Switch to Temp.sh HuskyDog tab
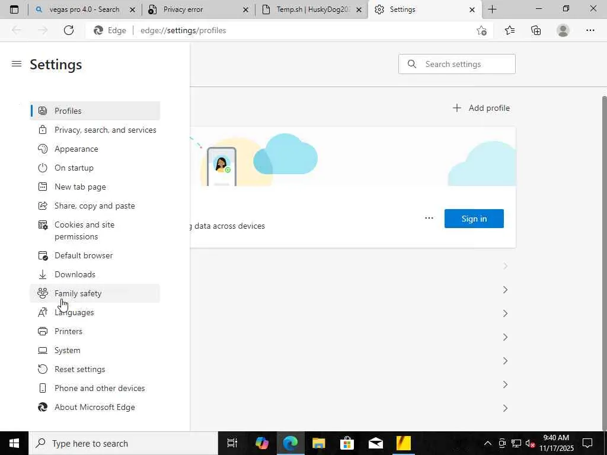This screenshot has width=607, height=455. pyautogui.click(x=312, y=9)
